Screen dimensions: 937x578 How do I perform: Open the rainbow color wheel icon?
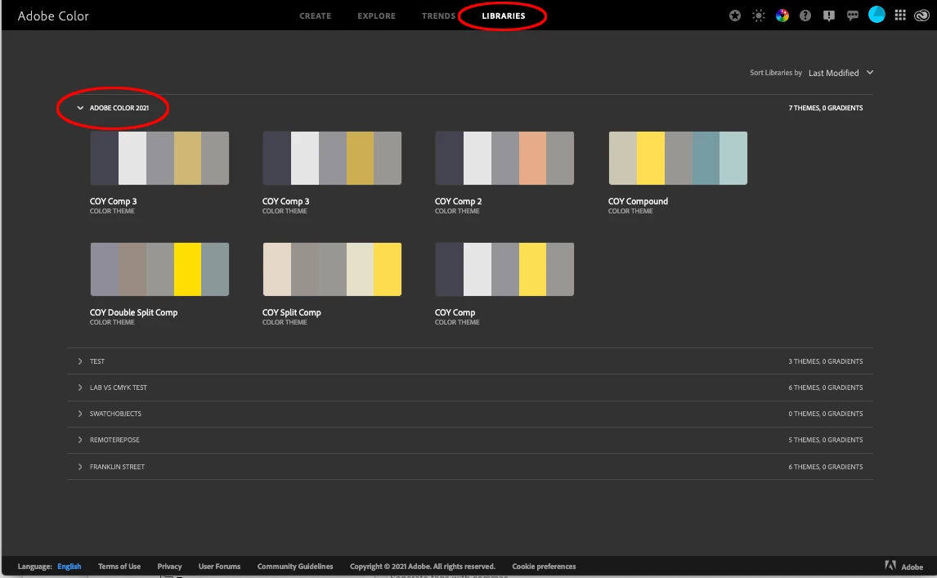[x=782, y=16]
